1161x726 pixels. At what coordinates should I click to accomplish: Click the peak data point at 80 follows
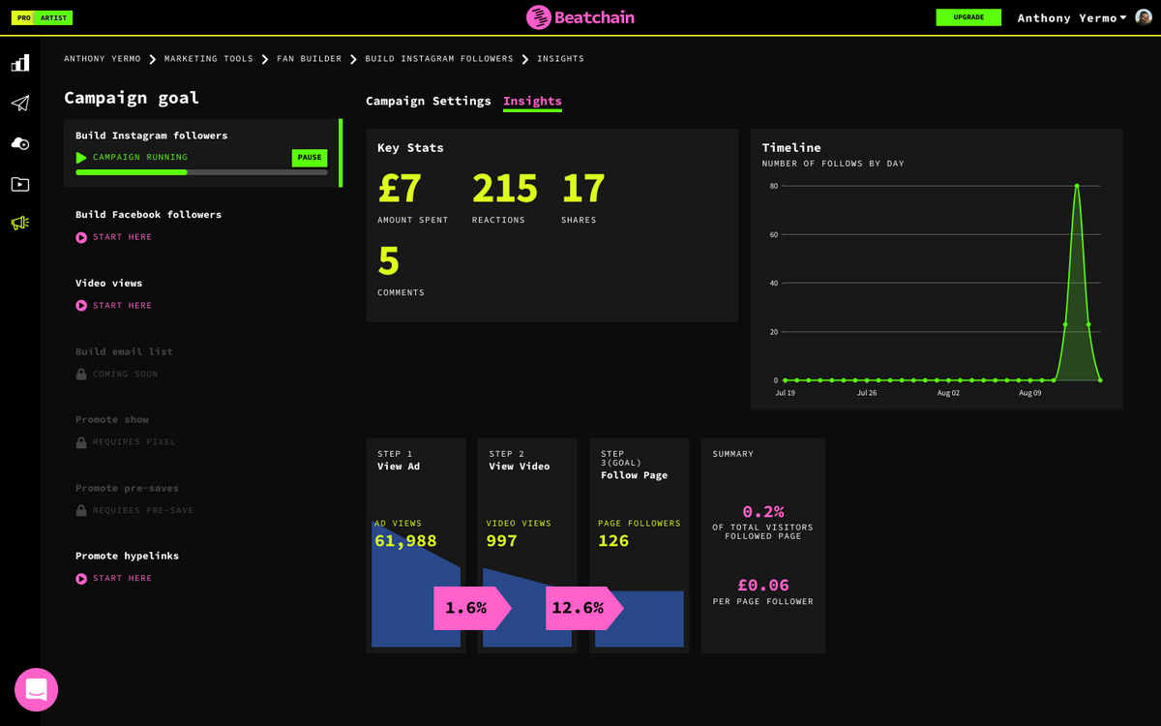coord(1077,186)
